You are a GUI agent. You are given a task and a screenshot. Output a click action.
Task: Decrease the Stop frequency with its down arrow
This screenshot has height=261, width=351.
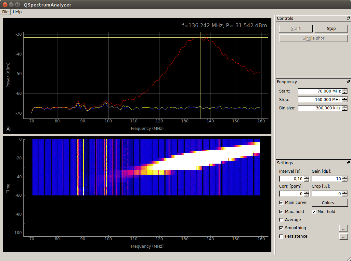click(345, 101)
